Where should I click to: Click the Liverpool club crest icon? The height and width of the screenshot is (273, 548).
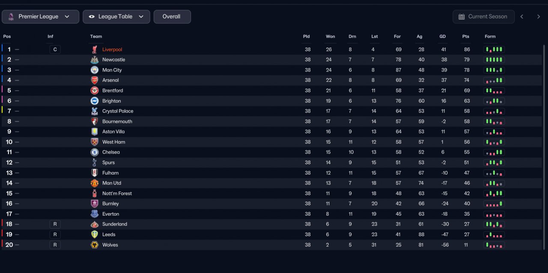95,50
